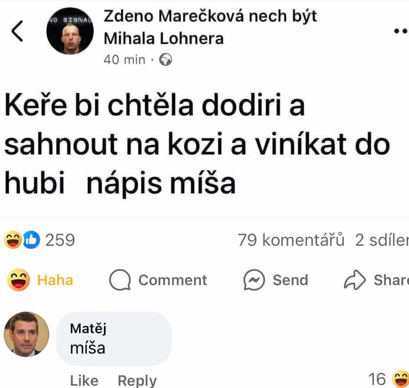View the 259 reactions list
The width and height of the screenshot is (409, 388).
coord(60,241)
